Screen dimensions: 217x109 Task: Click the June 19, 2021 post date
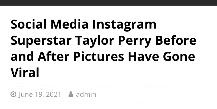pyautogui.click(x=40, y=94)
